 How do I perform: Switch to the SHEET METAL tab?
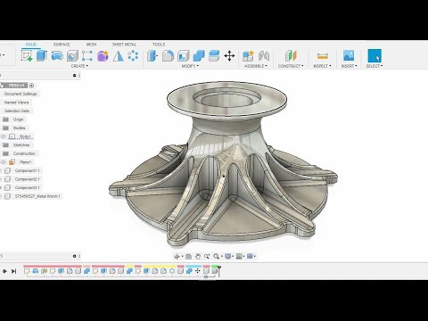coord(124,45)
